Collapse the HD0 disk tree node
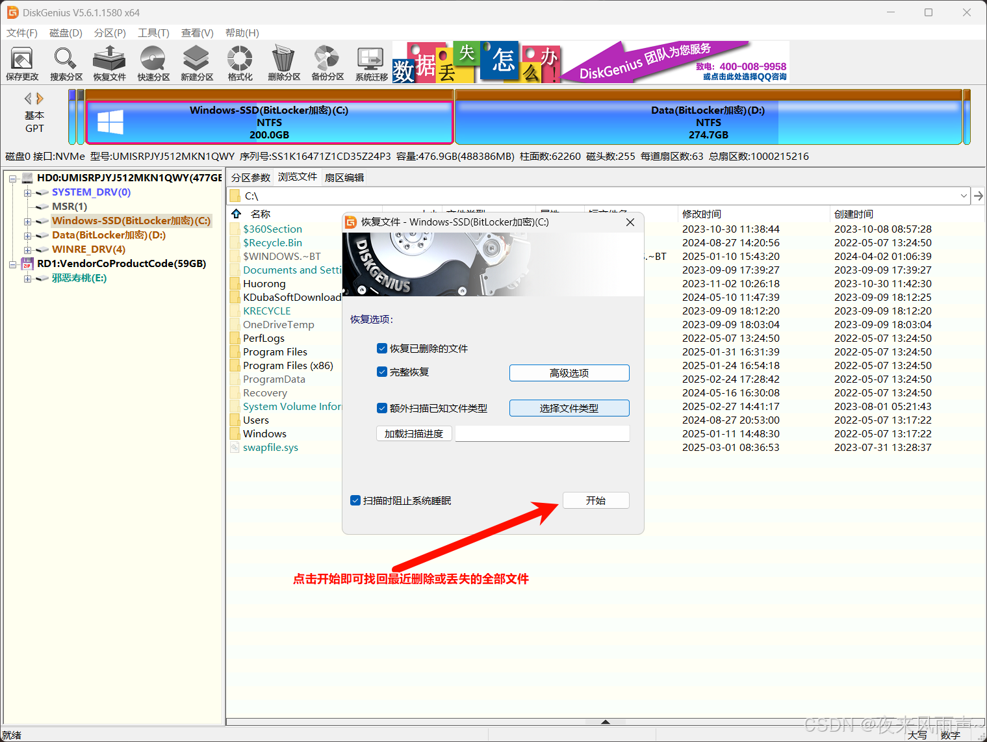Image resolution: width=987 pixels, height=742 pixels. (12, 178)
